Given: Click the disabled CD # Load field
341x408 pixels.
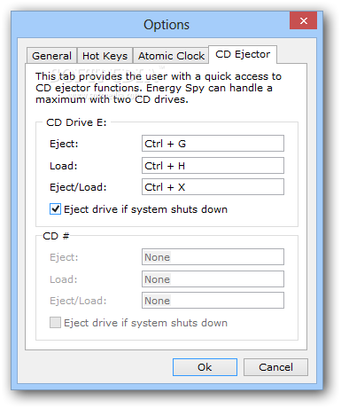Looking at the screenshot, I should click(x=213, y=279).
